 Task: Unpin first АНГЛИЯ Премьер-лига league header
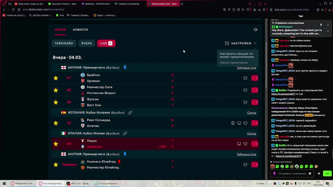tap(125, 68)
